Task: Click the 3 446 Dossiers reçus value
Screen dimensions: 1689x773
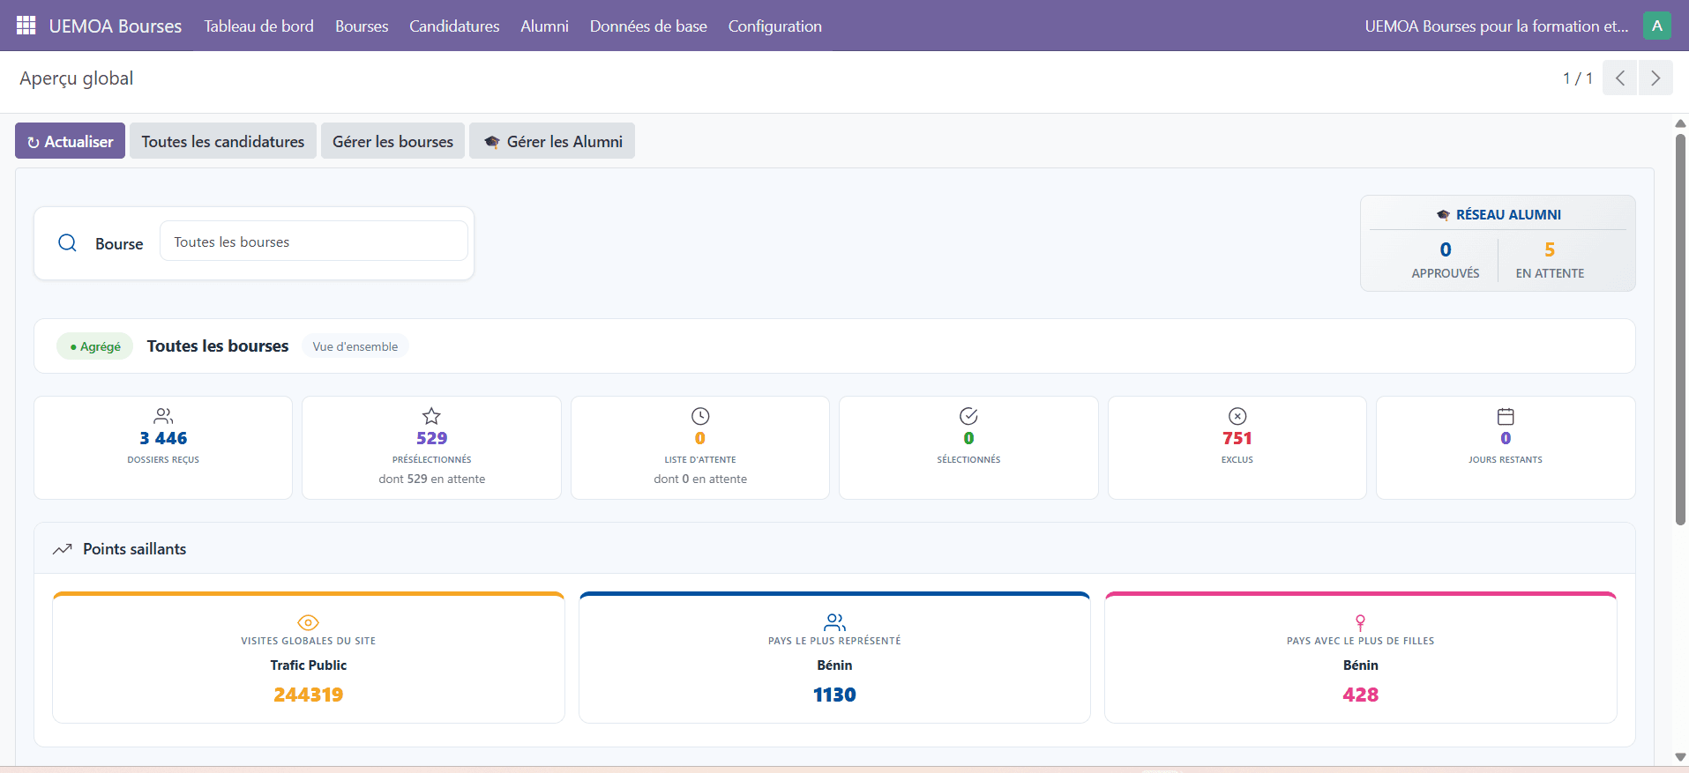Action: pos(163,438)
